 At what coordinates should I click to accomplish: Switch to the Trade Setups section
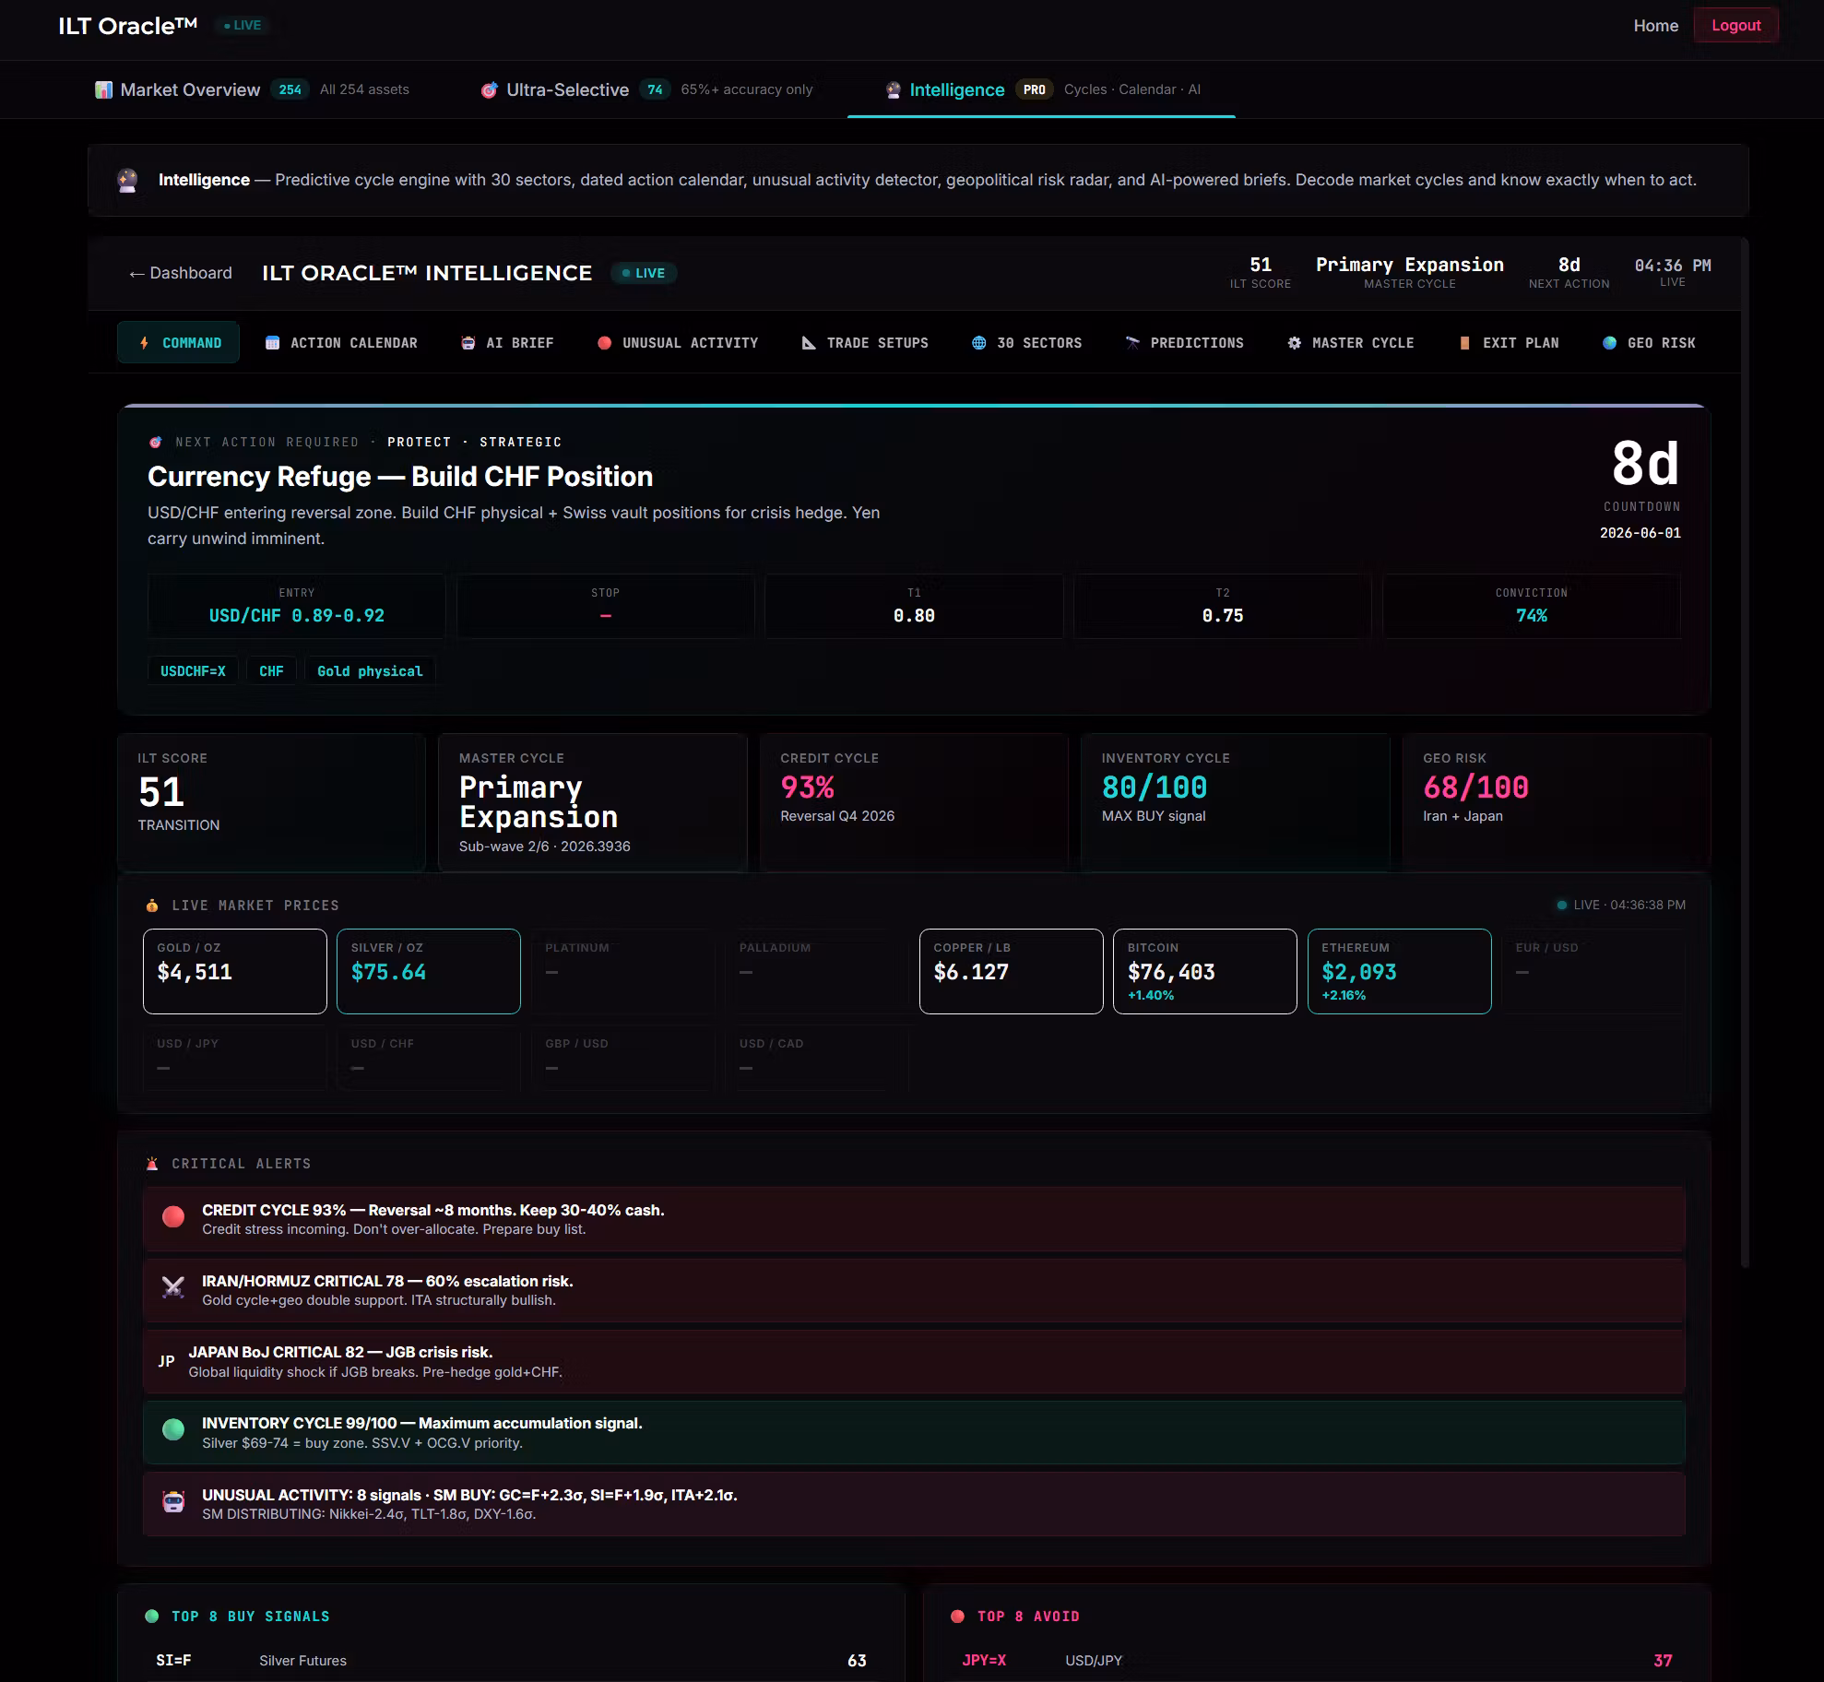pyautogui.click(x=865, y=343)
